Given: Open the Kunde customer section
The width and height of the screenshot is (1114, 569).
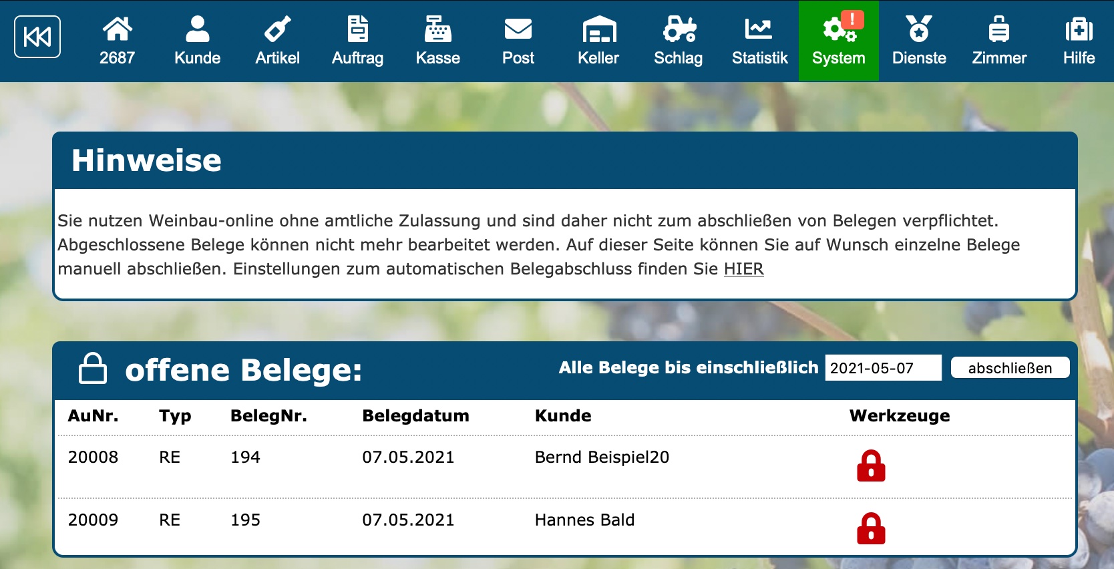Looking at the screenshot, I should click(x=197, y=40).
